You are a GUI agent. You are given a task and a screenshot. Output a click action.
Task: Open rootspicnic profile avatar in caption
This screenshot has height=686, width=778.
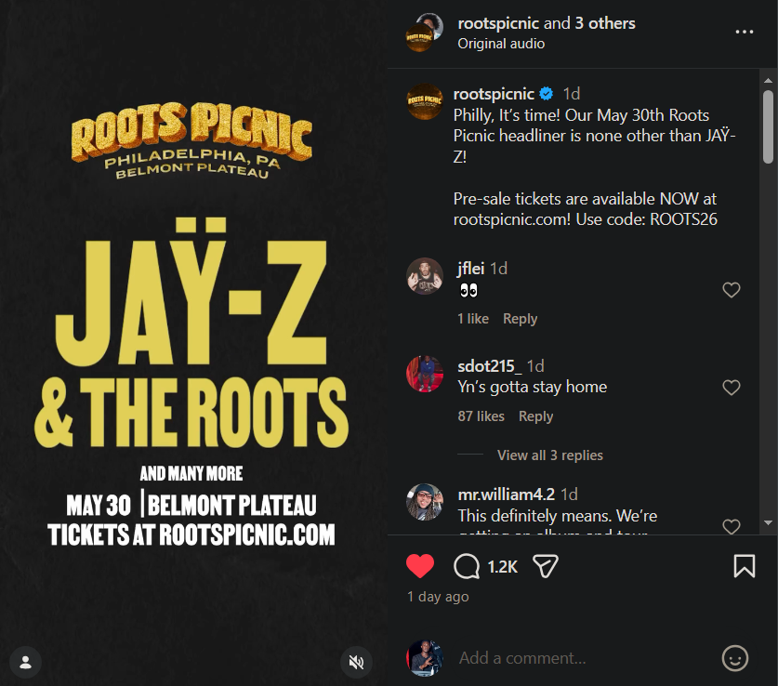click(x=424, y=101)
